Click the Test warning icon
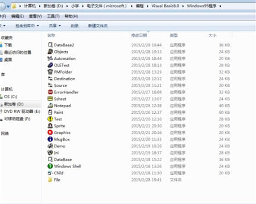 point(50,119)
